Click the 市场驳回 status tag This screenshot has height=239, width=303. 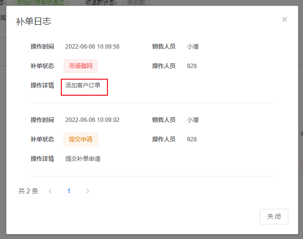coord(81,66)
